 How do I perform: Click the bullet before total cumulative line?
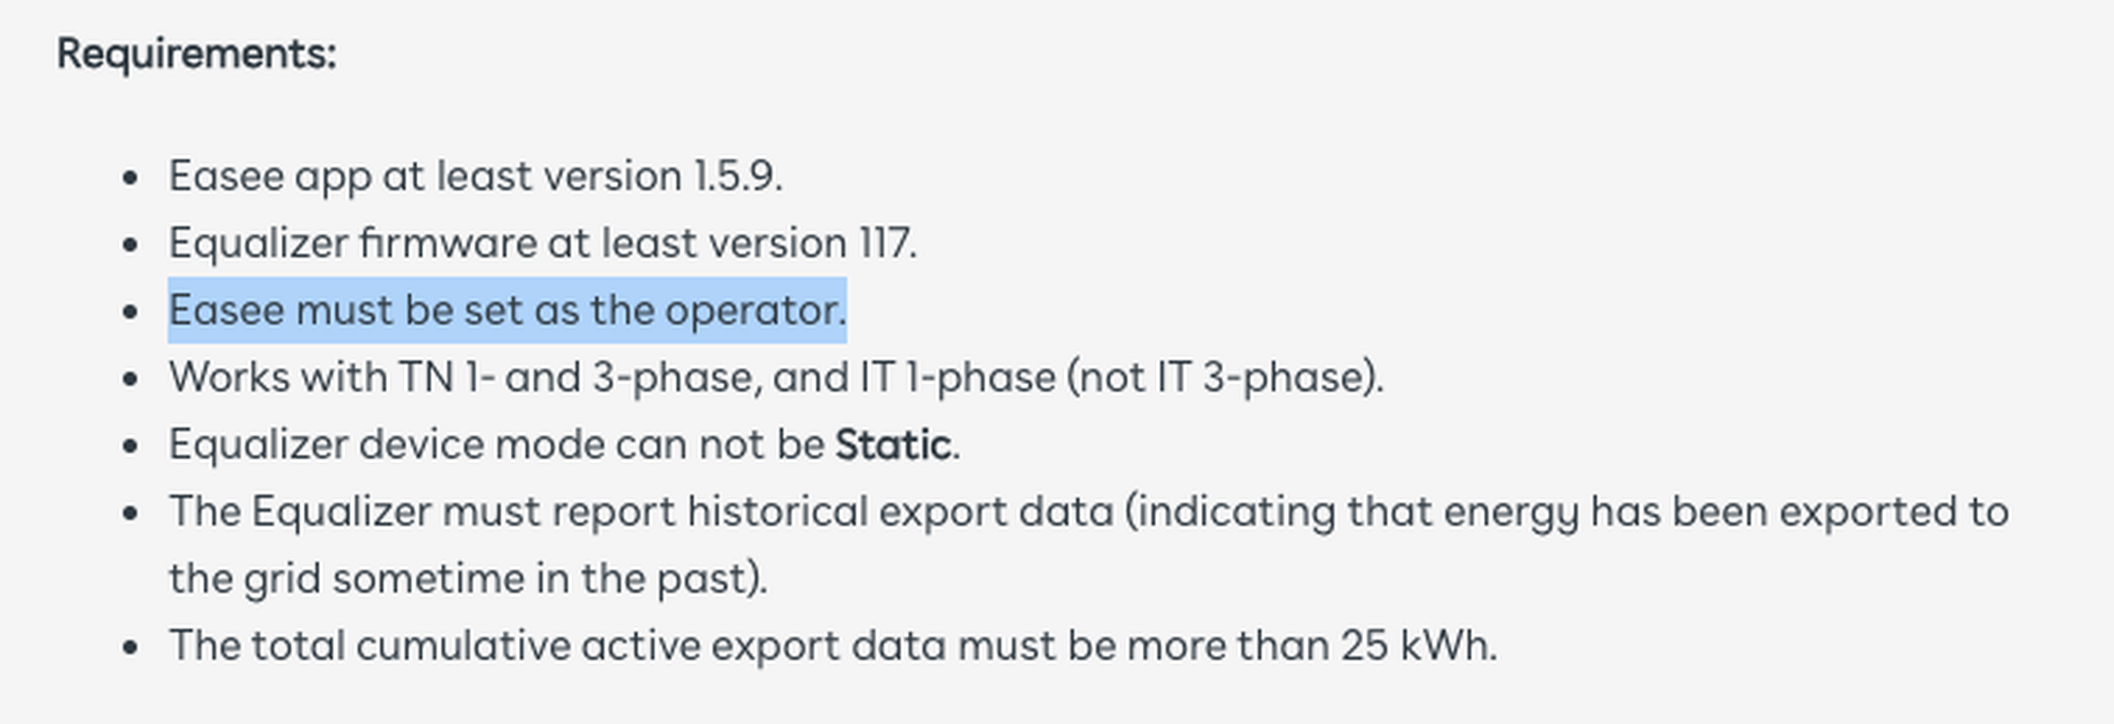tap(131, 647)
